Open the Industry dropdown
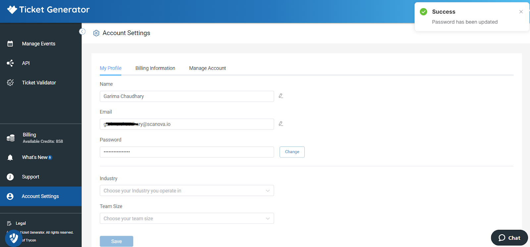 187,190
